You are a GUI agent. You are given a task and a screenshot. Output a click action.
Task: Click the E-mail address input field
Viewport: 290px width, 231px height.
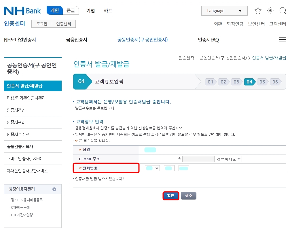coord(161,159)
